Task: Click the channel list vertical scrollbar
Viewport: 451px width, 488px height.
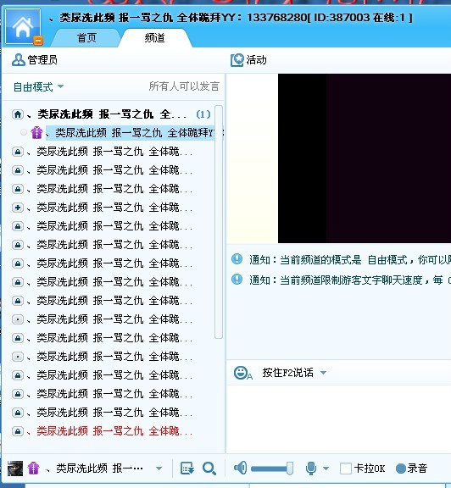Action: pyautogui.click(x=219, y=222)
